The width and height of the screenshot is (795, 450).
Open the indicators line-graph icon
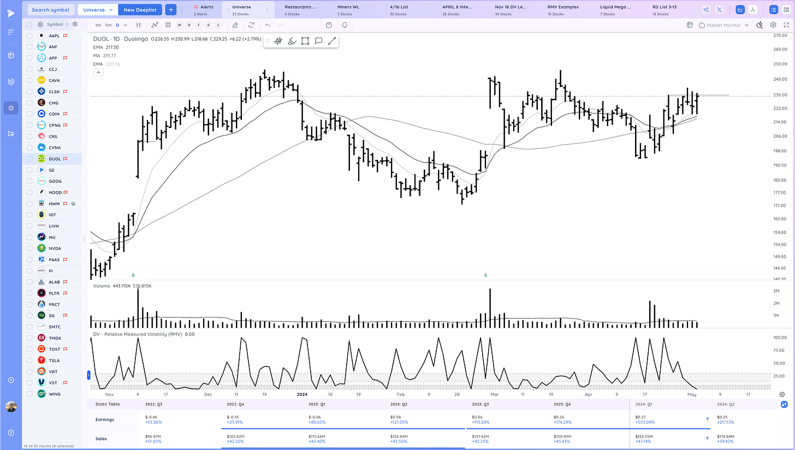(155, 25)
